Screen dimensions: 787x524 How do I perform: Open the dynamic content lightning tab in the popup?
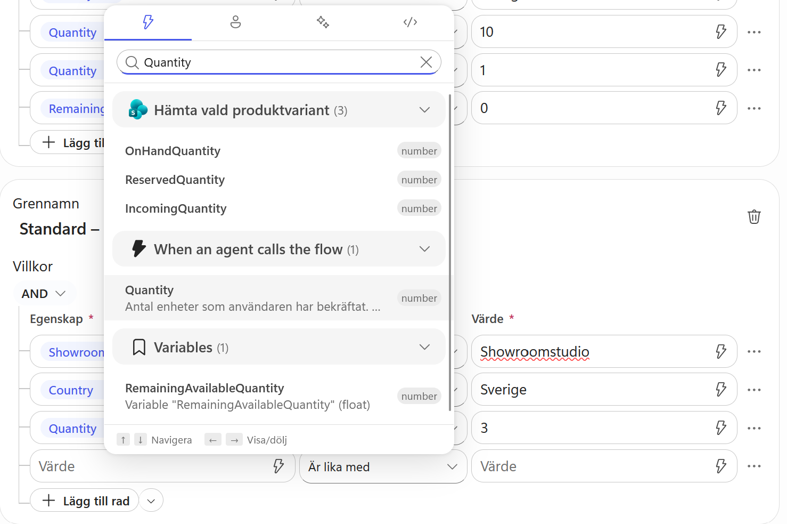point(148,22)
